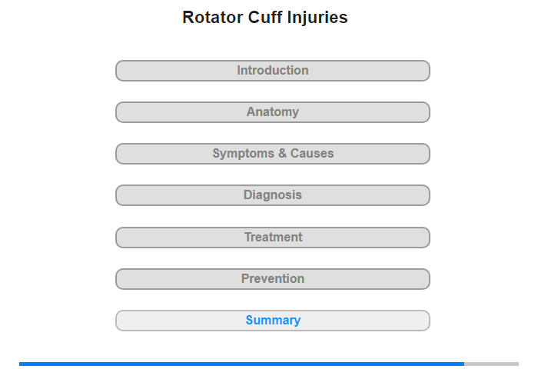Select the Symptoms & Causes section
Screen dimensions: 538x369
tap(272, 154)
